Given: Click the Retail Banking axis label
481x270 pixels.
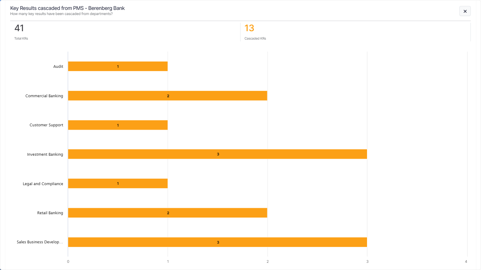Looking at the screenshot, I should click(x=50, y=213).
